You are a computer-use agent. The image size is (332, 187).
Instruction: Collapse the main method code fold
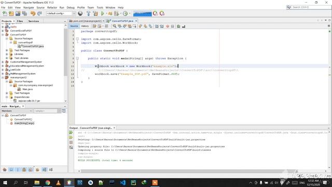[77, 58]
